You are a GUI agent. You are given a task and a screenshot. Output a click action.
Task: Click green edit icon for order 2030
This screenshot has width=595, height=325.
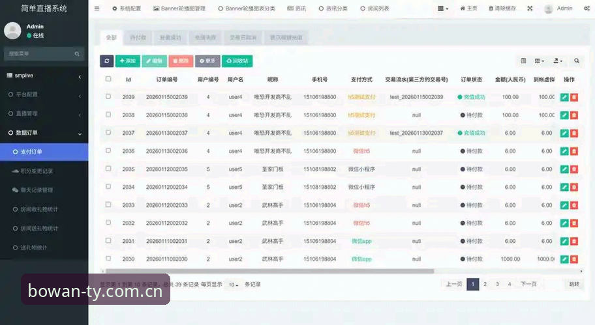pyautogui.click(x=564, y=259)
